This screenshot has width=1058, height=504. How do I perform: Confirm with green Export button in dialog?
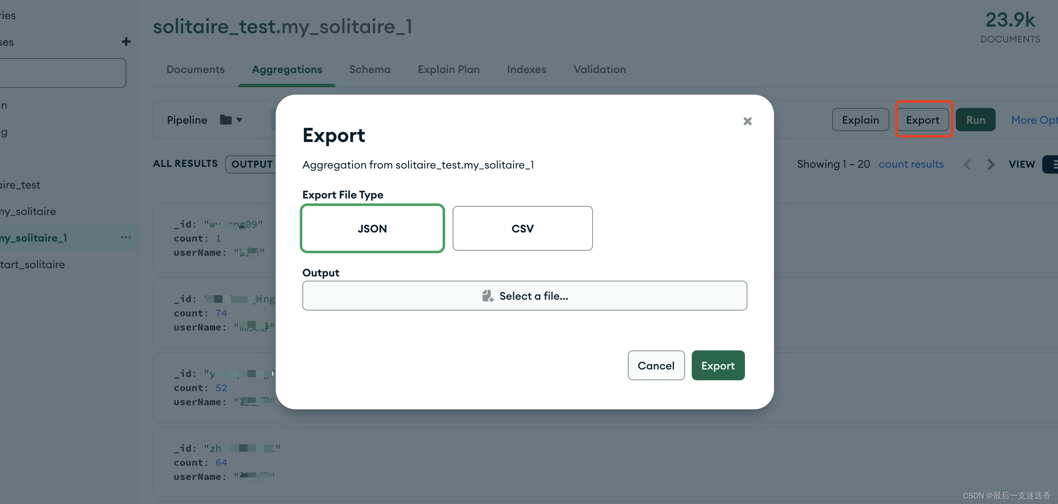click(x=718, y=365)
